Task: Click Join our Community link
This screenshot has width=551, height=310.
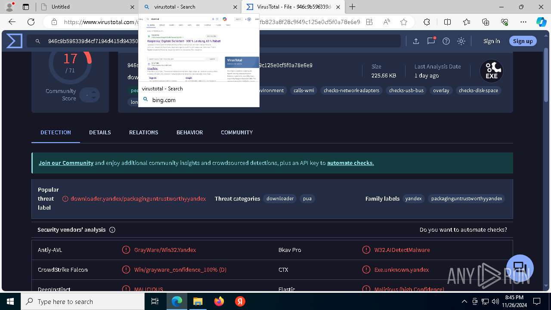Action: coord(66,163)
